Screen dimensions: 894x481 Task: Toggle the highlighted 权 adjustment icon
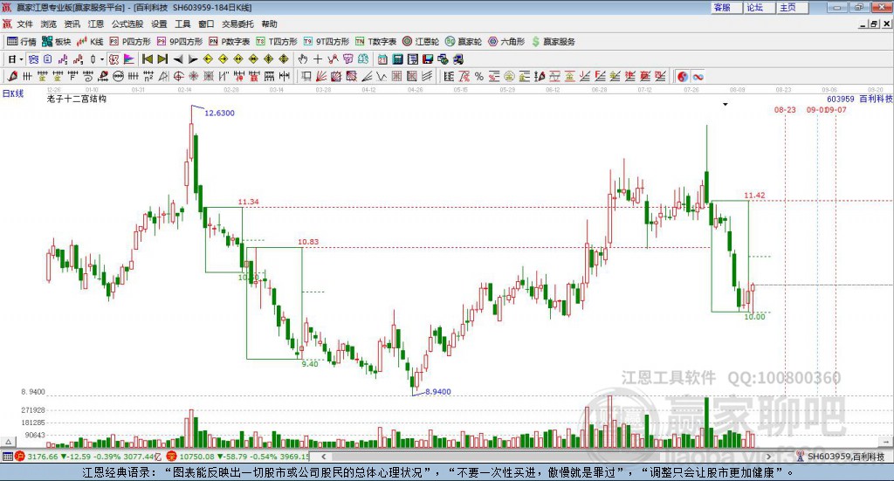point(113,59)
